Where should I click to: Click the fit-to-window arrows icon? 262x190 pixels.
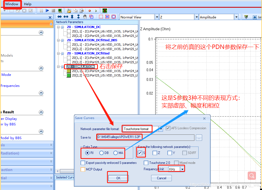pyautogui.click(x=107, y=17)
